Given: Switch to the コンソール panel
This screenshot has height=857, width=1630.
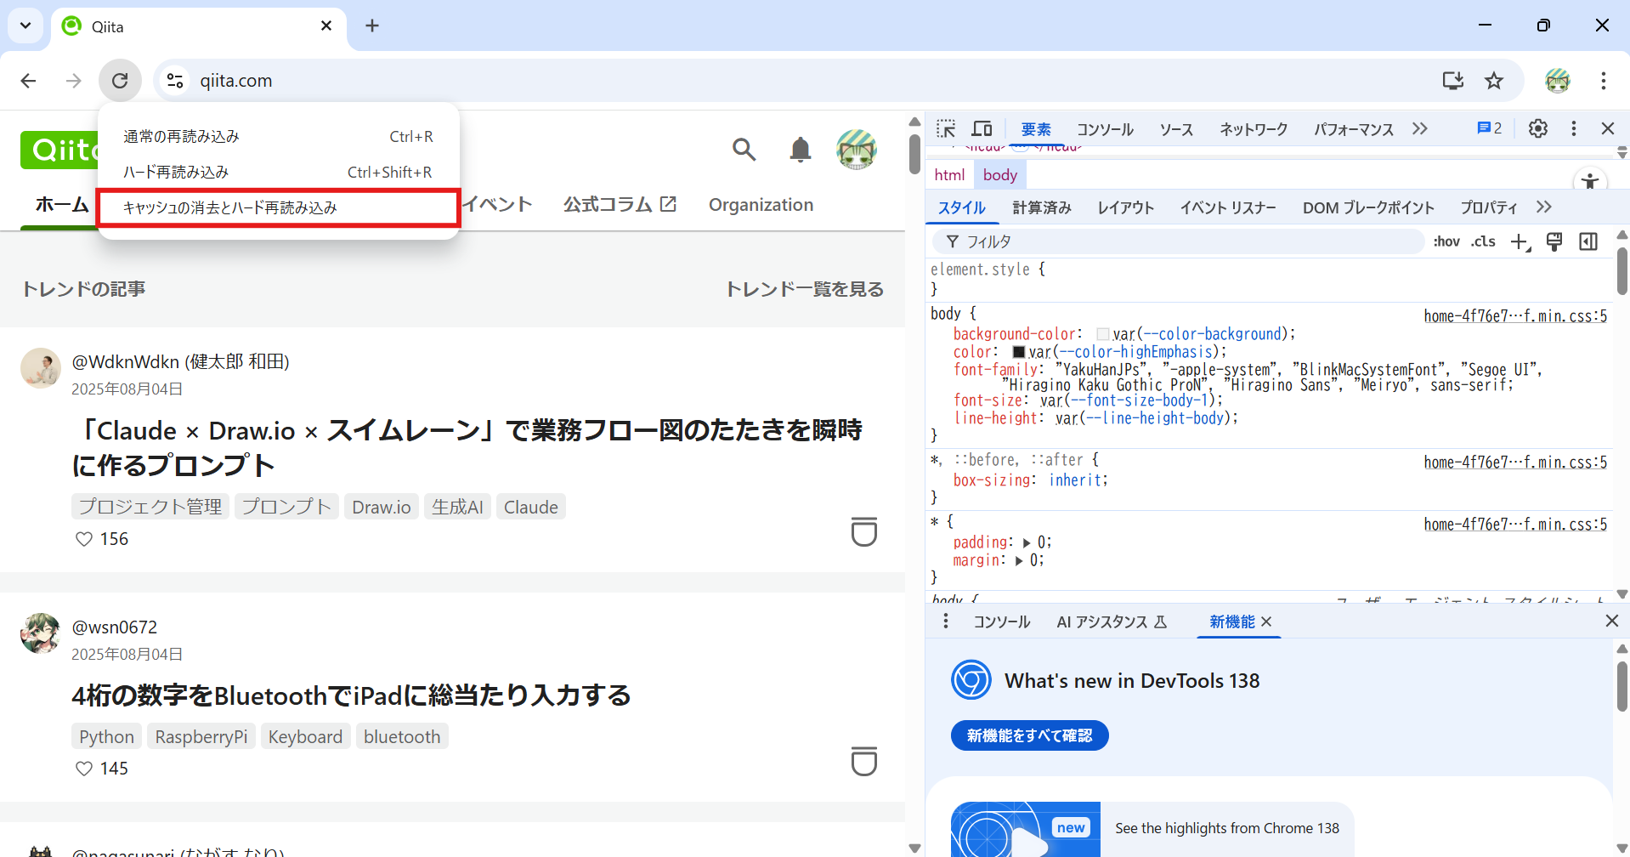Looking at the screenshot, I should click(x=1104, y=128).
